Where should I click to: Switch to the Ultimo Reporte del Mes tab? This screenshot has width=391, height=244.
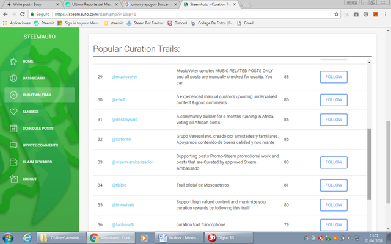pos(92,4)
